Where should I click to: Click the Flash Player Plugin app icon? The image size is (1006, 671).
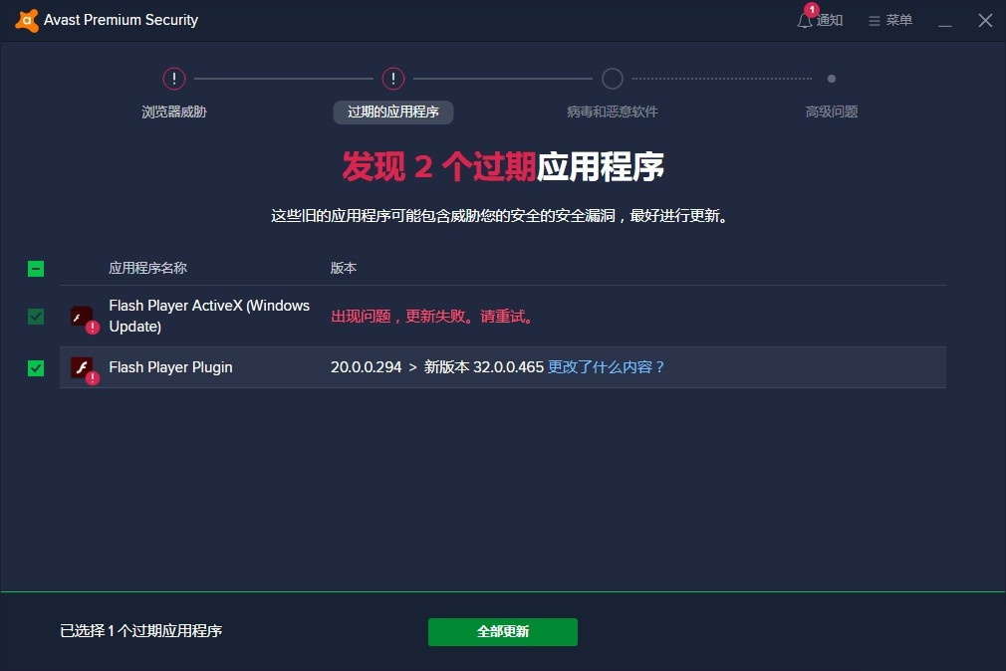pos(83,367)
